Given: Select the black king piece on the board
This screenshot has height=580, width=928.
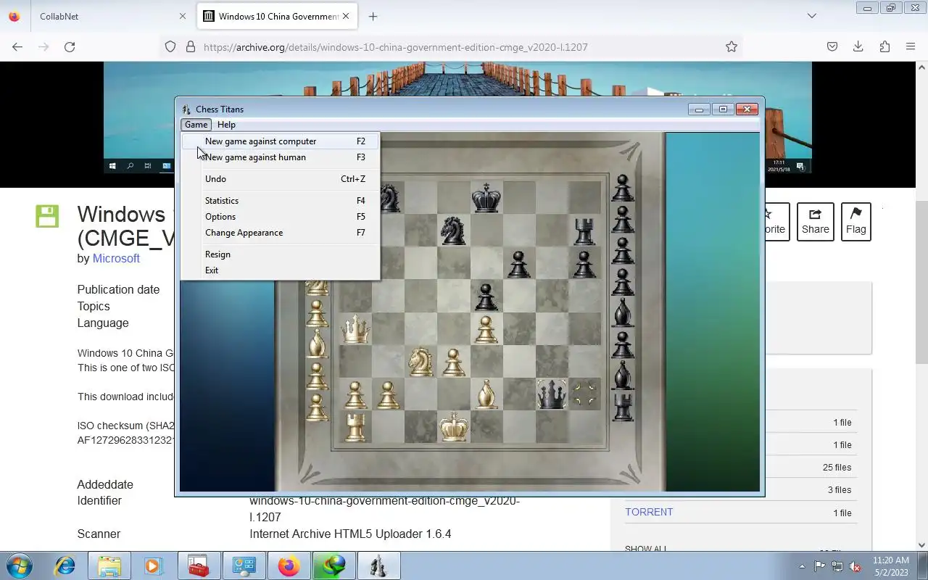Looking at the screenshot, I should 486,197.
